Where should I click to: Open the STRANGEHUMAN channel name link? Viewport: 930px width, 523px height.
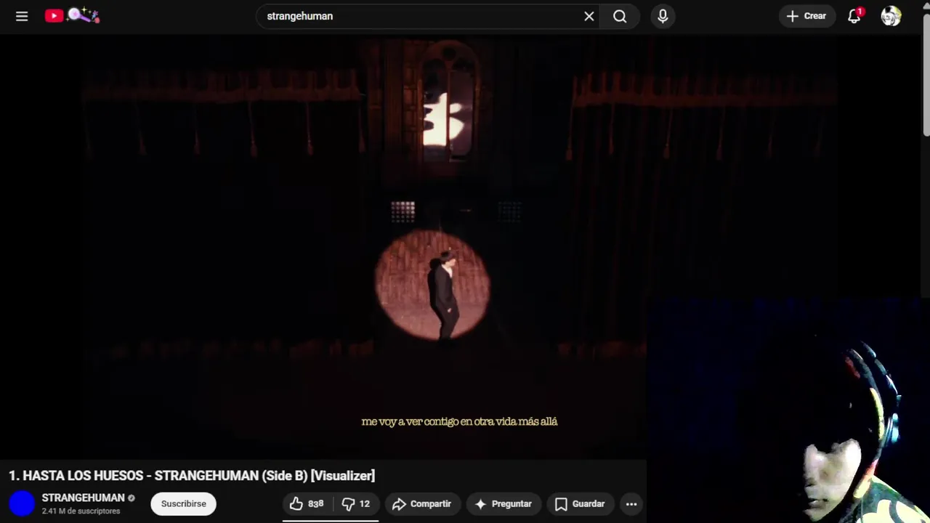(x=83, y=498)
